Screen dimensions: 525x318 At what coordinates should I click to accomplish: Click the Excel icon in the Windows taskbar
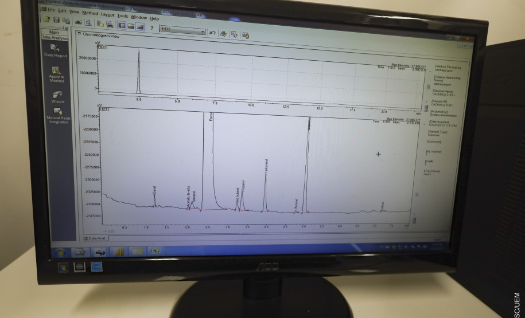[x=155, y=251]
